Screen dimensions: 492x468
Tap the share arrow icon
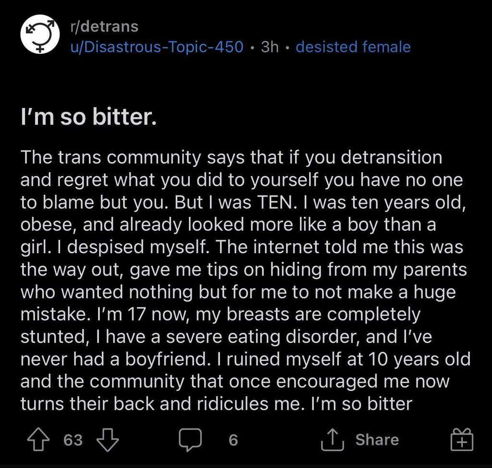[x=332, y=440]
